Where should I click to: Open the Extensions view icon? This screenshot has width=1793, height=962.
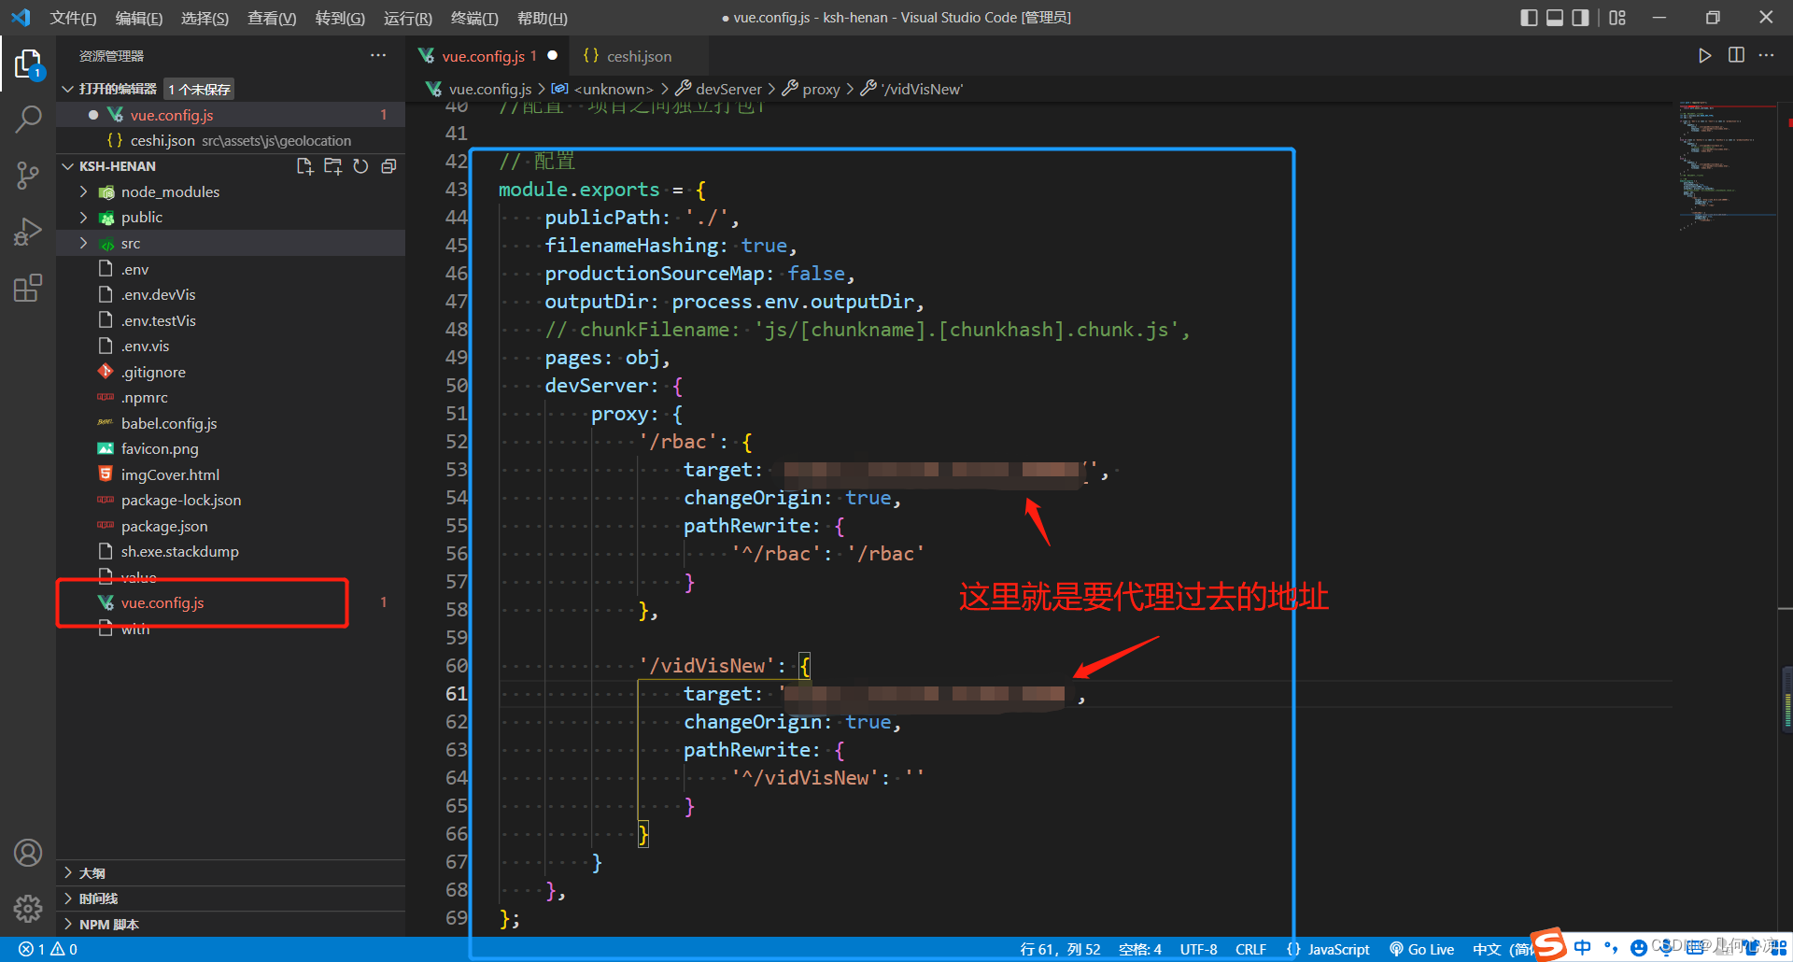coord(28,288)
